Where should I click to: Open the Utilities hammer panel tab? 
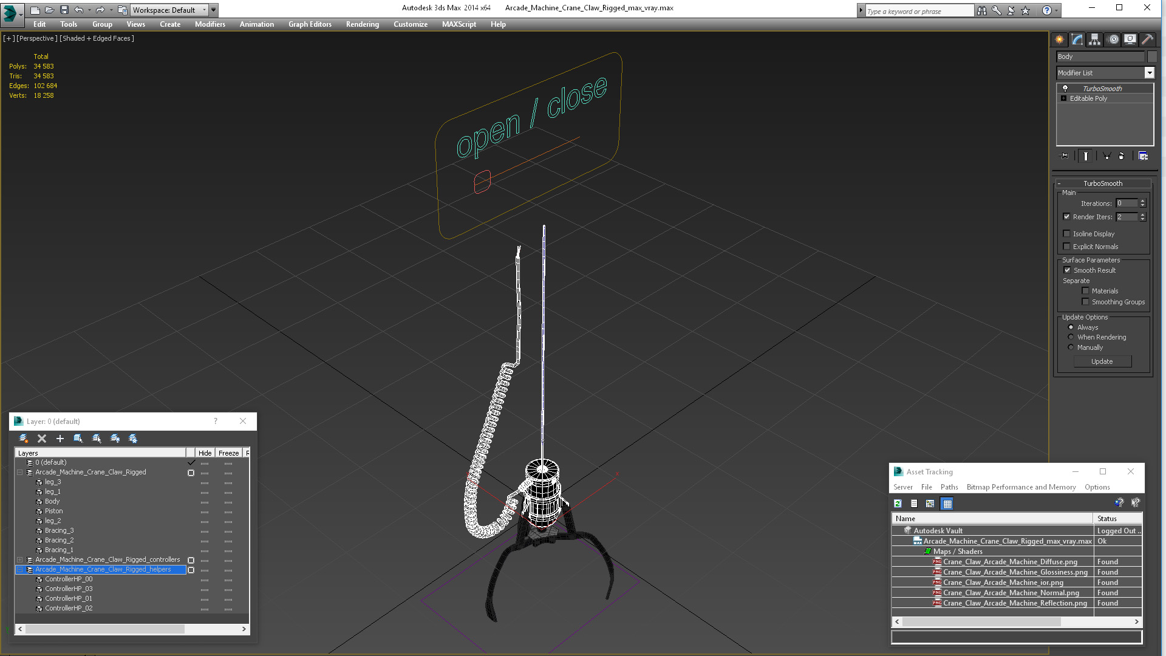pyautogui.click(x=1147, y=39)
